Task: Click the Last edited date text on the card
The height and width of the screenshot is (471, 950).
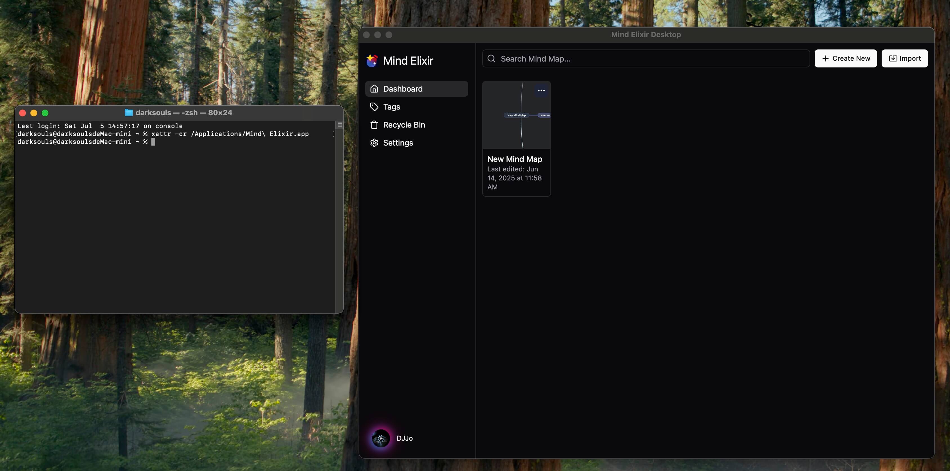Action: click(514, 178)
